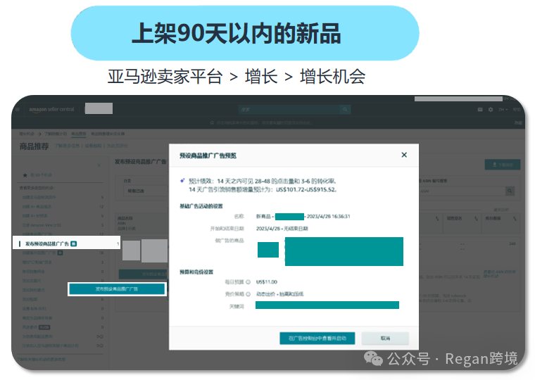The image size is (535, 380).
Task: Click the breadcrumb arrow after 增长机会
Action: click(39, 134)
